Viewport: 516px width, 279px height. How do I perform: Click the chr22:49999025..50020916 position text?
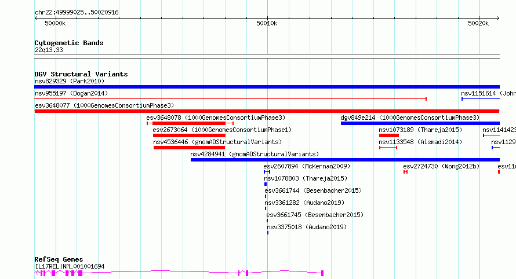point(77,12)
